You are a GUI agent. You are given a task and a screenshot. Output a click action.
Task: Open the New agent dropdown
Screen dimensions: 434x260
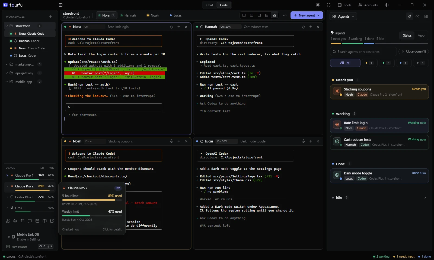pyautogui.click(x=307, y=15)
